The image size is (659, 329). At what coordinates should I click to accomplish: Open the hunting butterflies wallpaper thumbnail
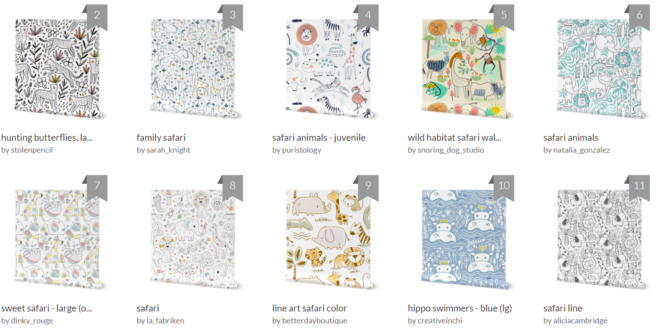point(60,69)
